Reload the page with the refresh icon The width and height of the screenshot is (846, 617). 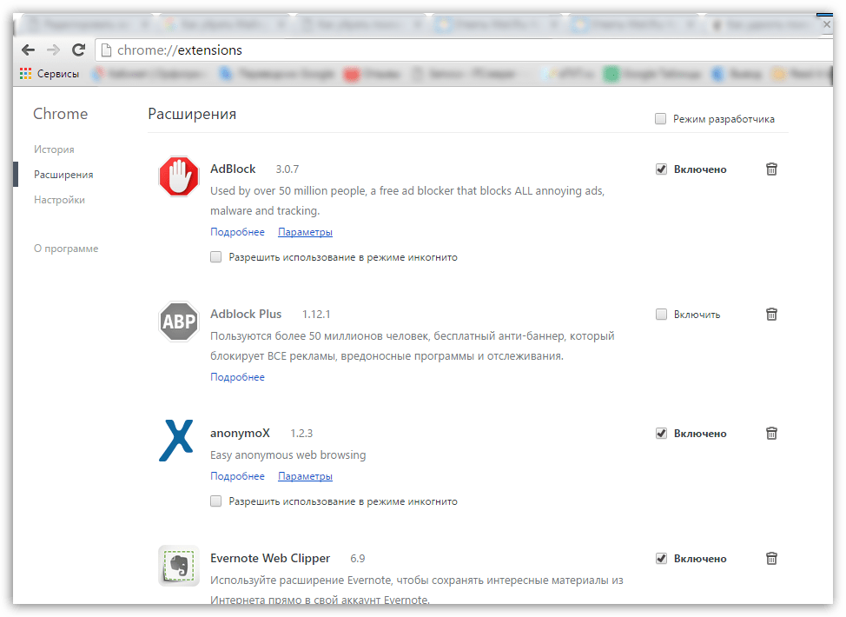point(78,50)
